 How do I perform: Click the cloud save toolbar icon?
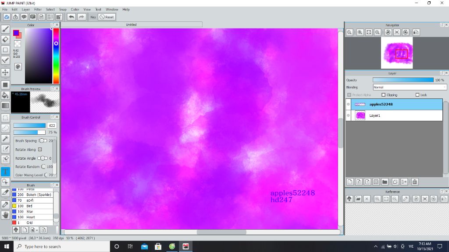click(7, 17)
